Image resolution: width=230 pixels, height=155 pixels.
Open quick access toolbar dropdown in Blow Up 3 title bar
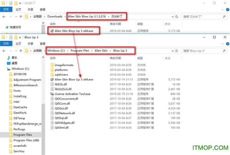tap(20, 37)
